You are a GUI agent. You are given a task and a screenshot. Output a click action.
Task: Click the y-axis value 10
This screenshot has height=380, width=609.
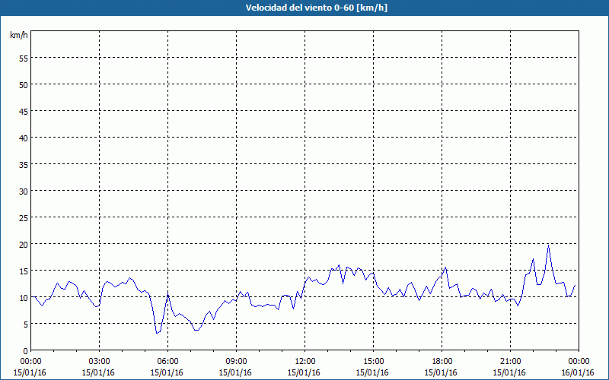point(24,298)
